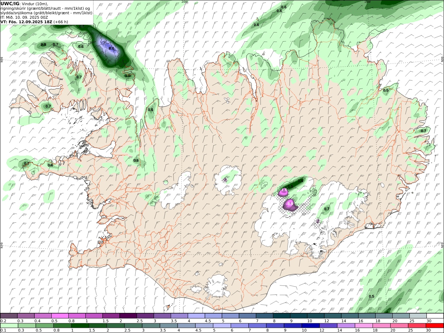Select crimson rain swatch between 25 and 30
The image size is (444, 333).
(x=417, y=325)
